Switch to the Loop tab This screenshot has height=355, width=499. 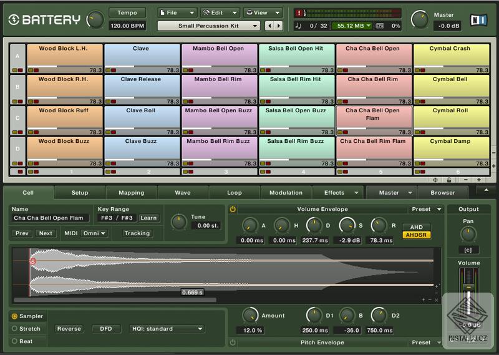point(235,193)
